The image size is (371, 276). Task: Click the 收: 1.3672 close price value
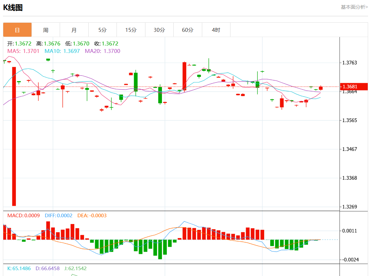[x=106, y=44]
